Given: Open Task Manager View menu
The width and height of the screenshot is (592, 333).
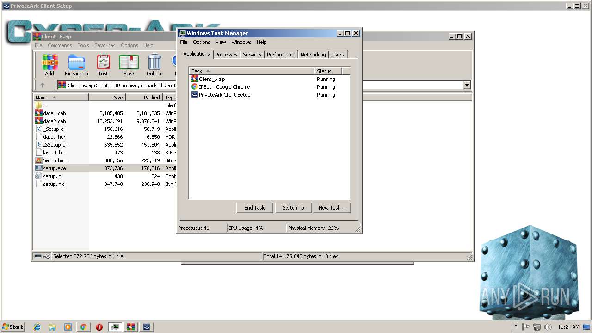Looking at the screenshot, I should (221, 42).
